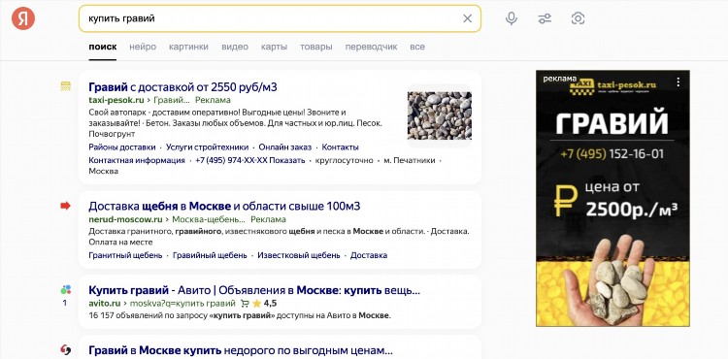Open 'Гравий с доставкой от 2550 руб/м3' result
This screenshot has height=359, width=728.
[x=182, y=86]
